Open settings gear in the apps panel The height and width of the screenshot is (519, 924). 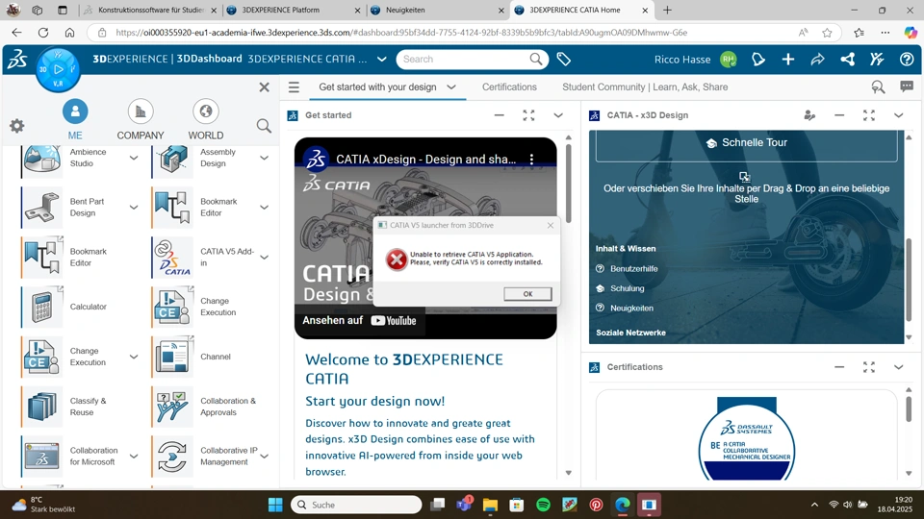pos(17,125)
